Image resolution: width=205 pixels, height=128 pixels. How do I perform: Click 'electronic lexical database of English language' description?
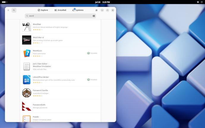point(50,27)
